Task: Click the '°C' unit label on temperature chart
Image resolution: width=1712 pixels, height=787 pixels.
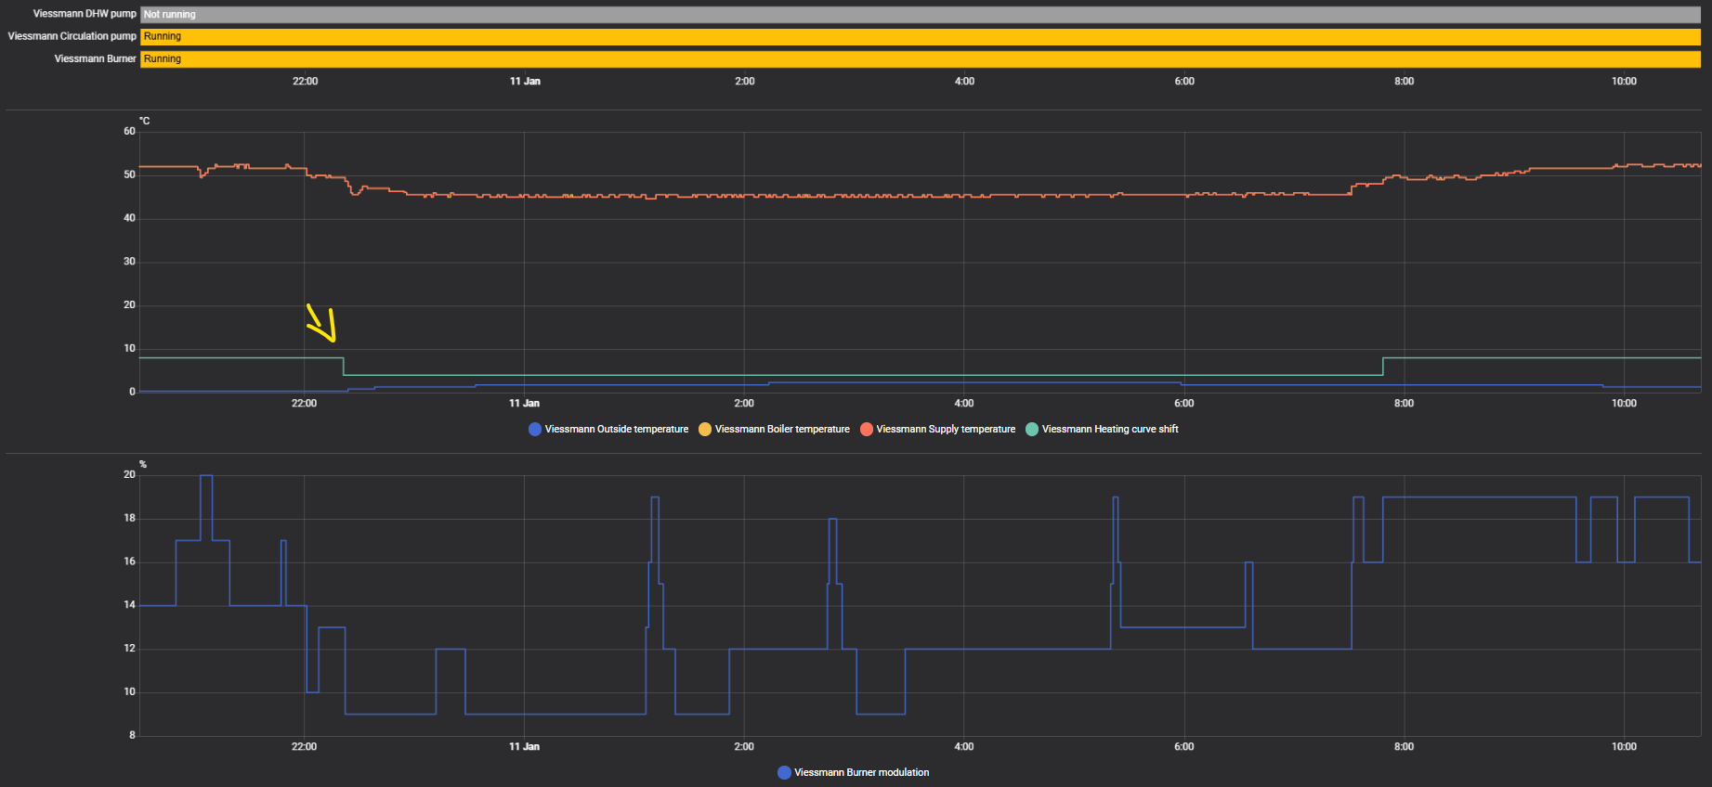Action: [144, 121]
